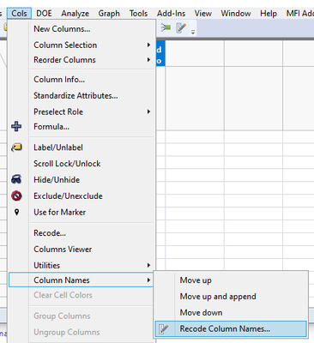Open the Analyze menu
The width and height of the screenshot is (314, 343).
(75, 13)
